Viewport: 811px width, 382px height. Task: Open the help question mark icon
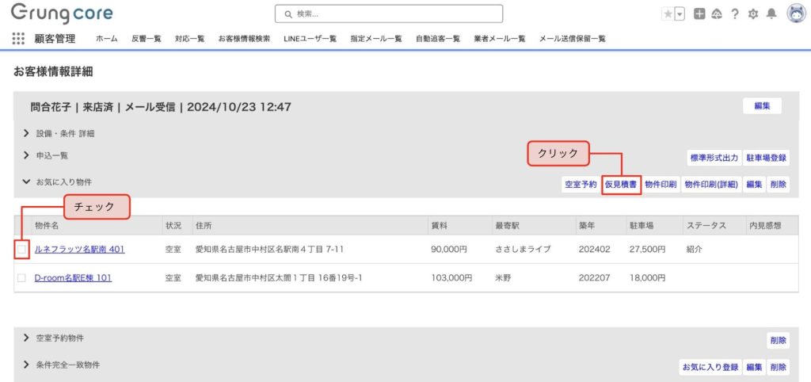point(735,14)
